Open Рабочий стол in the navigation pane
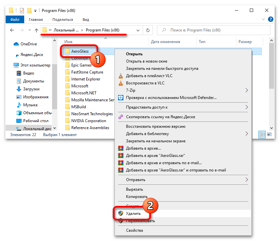Image resolution: width=280 pixels, height=241 pixels. (32, 121)
